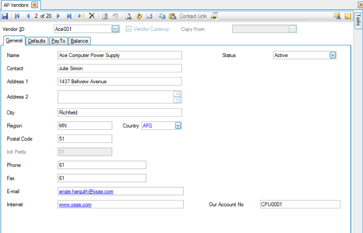Open the Status dropdown
The image size is (363, 233).
(x=333, y=55)
